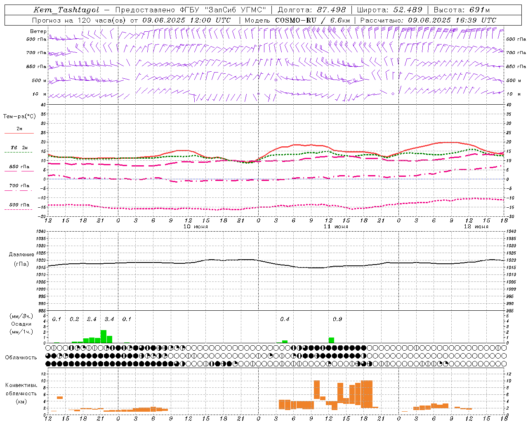Click the 500 гПа temperature legend label
The image size is (528, 422).
[19, 205]
